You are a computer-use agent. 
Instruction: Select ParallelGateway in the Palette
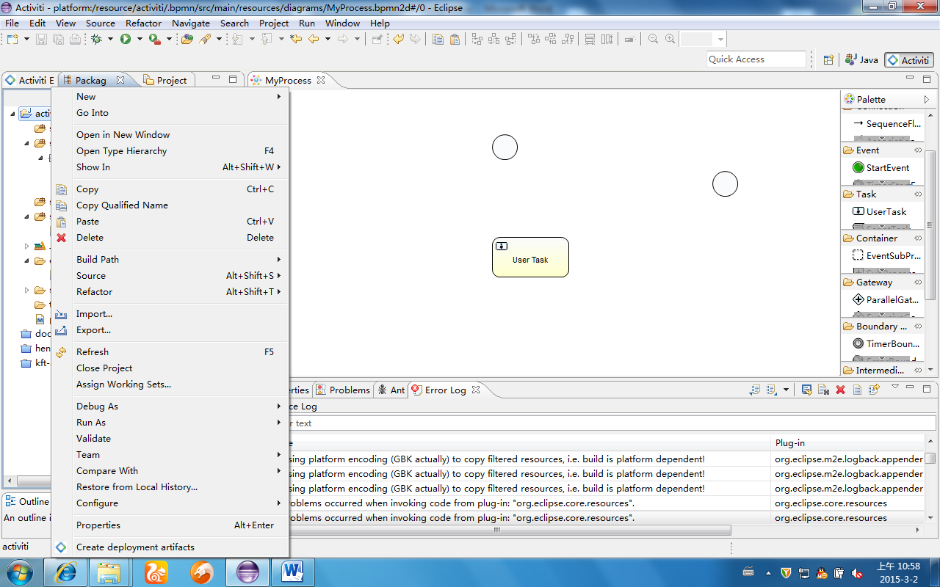[x=887, y=300]
